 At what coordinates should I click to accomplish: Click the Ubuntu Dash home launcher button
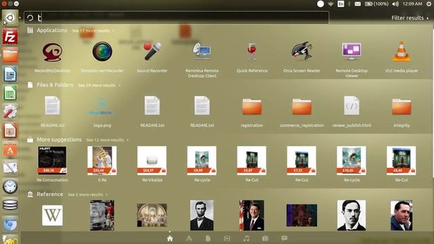tap(10, 18)
